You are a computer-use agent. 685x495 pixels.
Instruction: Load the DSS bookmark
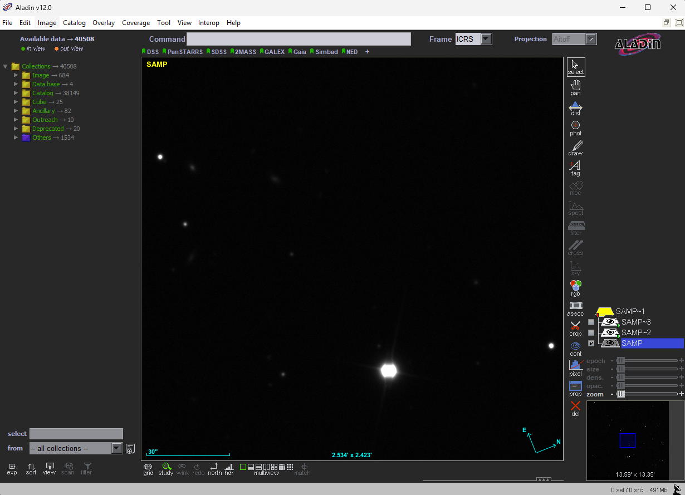click(150, 52)
